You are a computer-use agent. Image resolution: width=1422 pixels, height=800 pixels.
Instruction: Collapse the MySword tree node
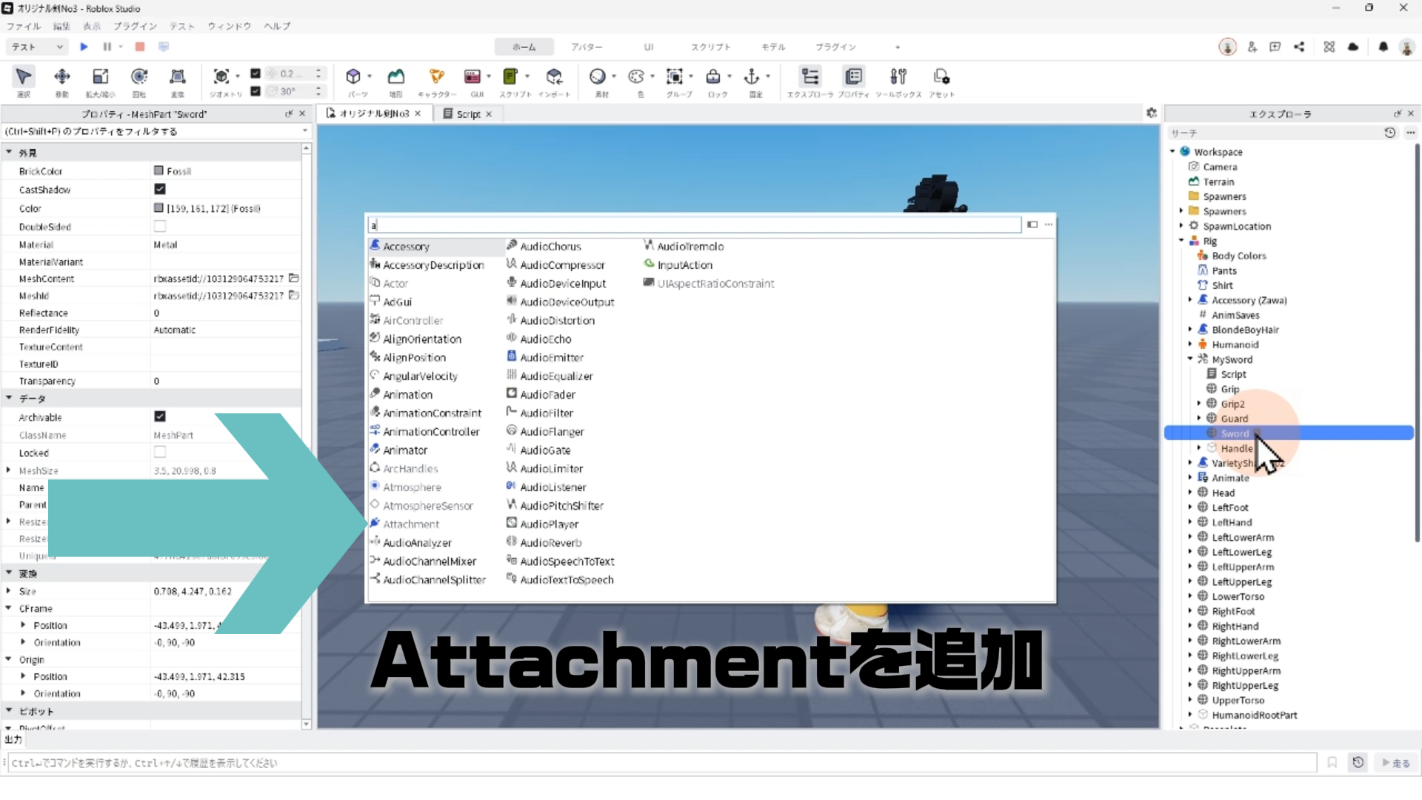1190,359
